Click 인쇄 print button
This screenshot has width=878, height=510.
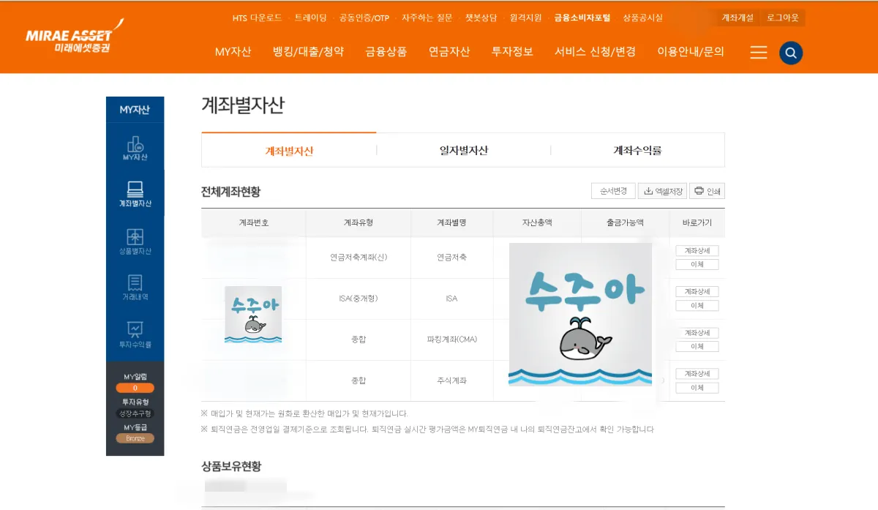707,191
